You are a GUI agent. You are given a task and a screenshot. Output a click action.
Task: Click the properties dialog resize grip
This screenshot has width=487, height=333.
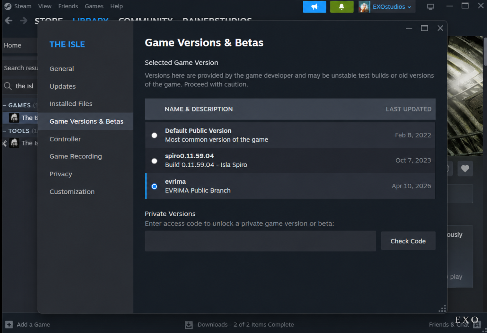click(442, 309)
